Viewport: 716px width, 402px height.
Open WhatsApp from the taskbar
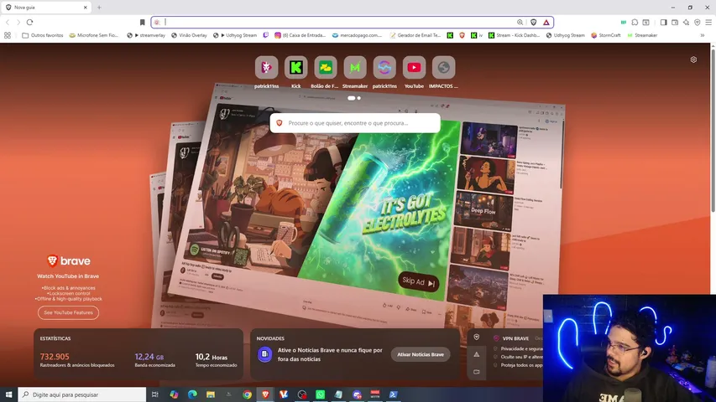tap(320, 394)
